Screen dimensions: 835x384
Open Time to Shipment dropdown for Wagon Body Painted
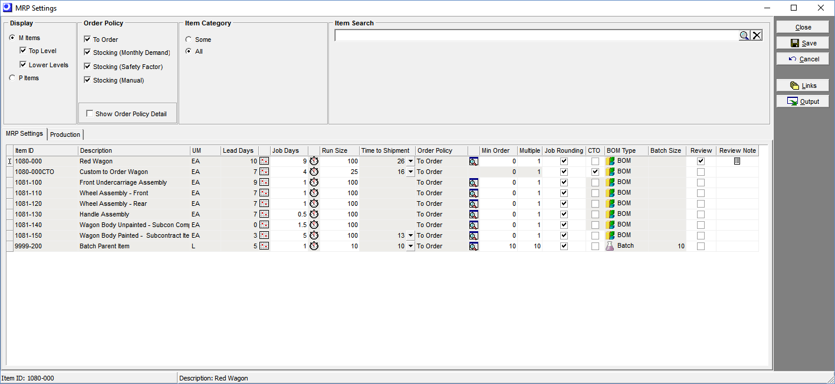[x=411, y=235]
